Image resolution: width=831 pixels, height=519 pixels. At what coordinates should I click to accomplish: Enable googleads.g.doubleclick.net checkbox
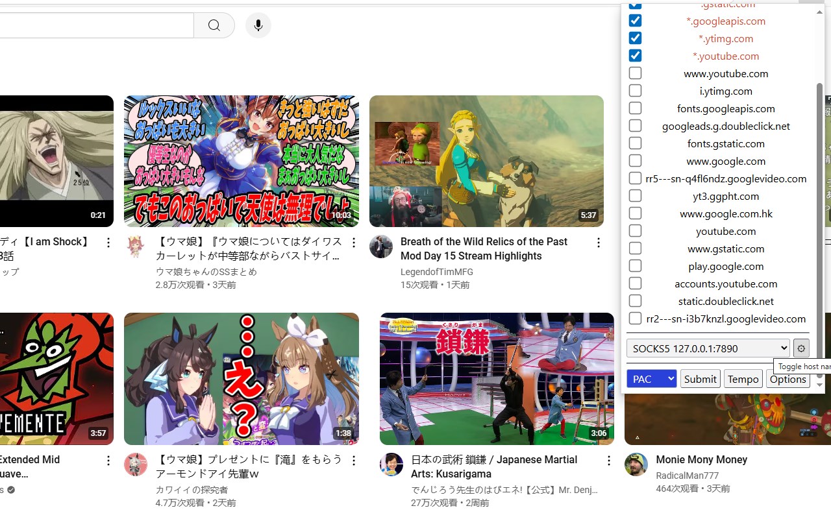coord(635,126)
